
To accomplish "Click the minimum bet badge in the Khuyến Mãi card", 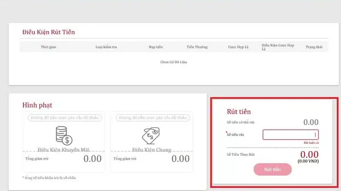I will pyautogui.click(x=65, y=118).
